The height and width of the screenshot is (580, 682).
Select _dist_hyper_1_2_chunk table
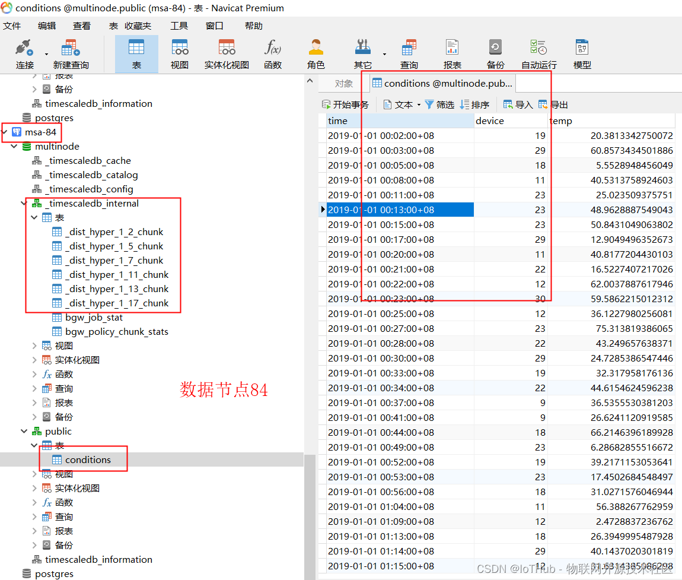[x=114, y=232]
